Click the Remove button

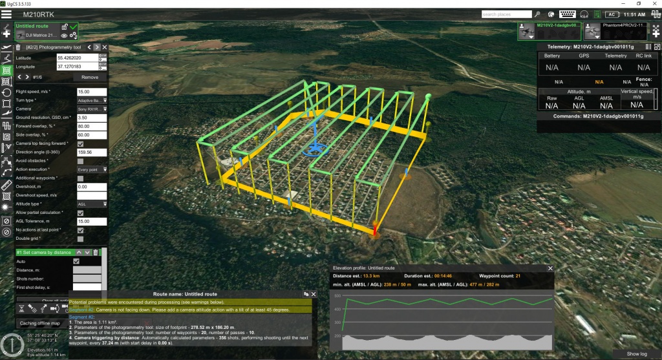[90, 77]
